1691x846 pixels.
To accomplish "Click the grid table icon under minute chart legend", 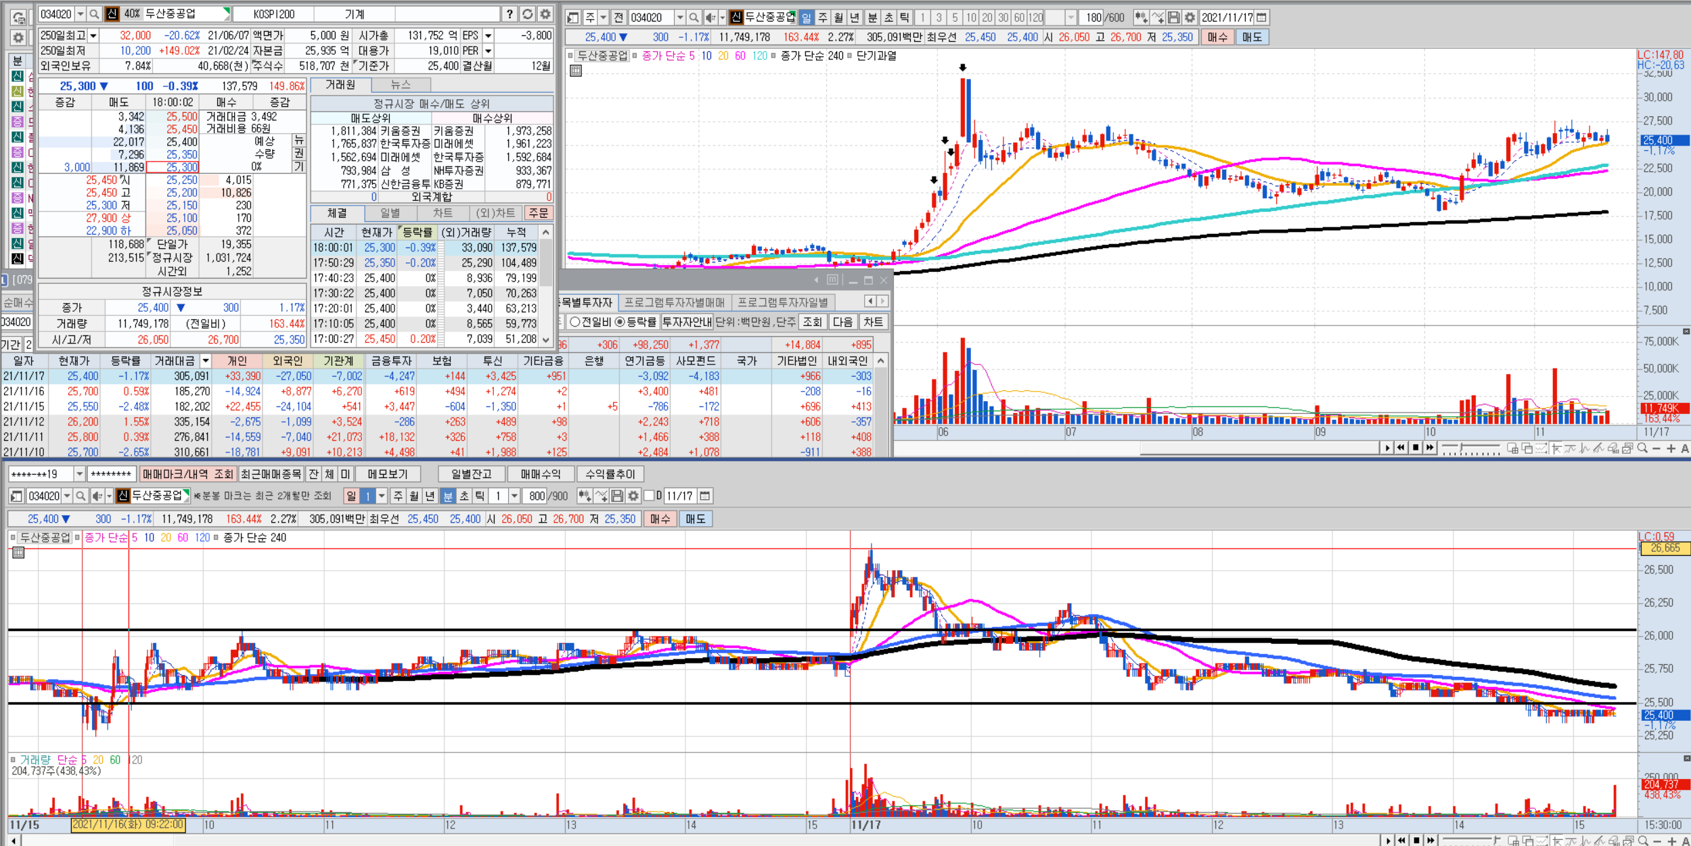I will [x=18, y=553].
